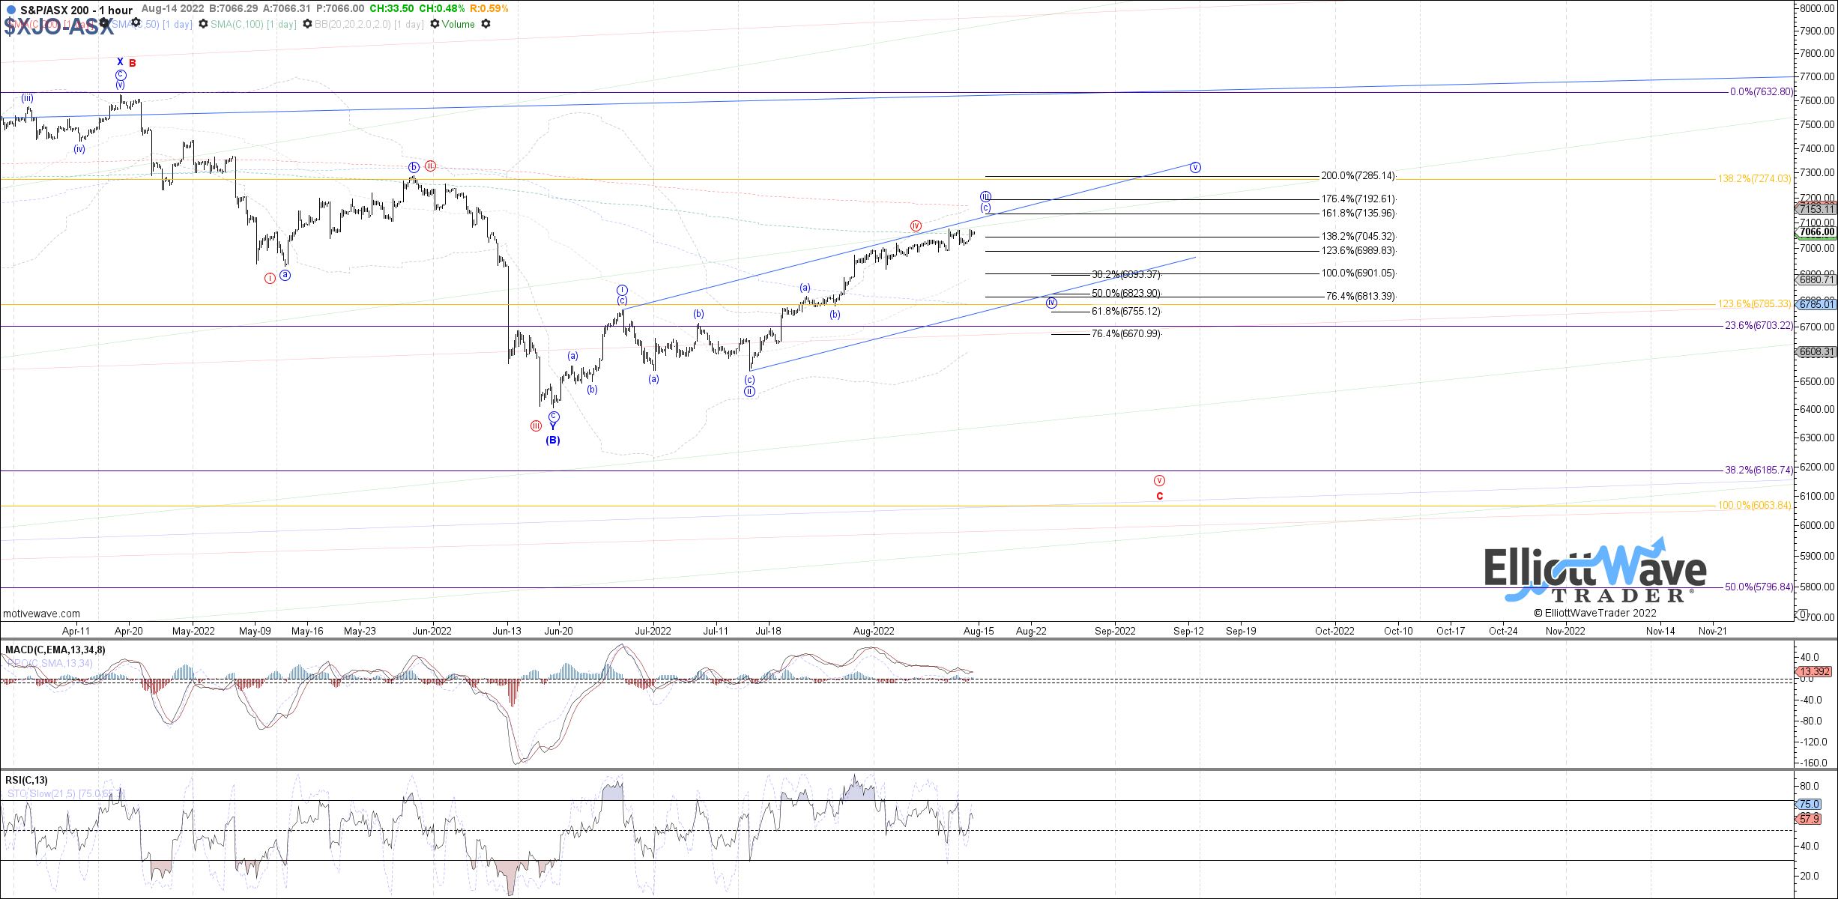Select the BB(20,20,2.0,2.0) [1 day] study label

pos(369,24)
